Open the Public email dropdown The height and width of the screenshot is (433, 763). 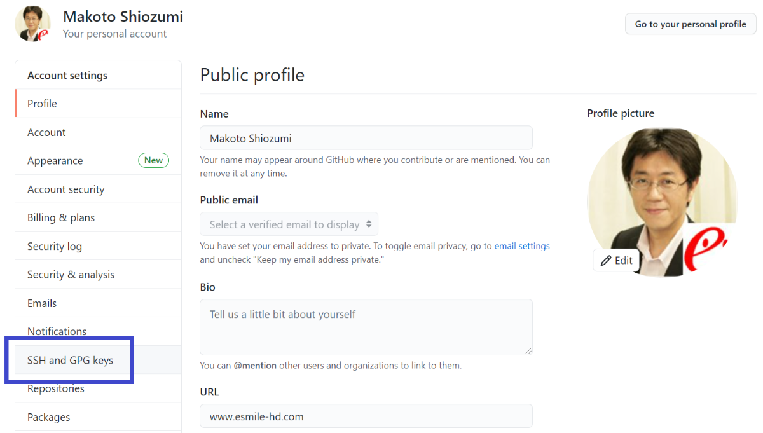pos(289,224)
